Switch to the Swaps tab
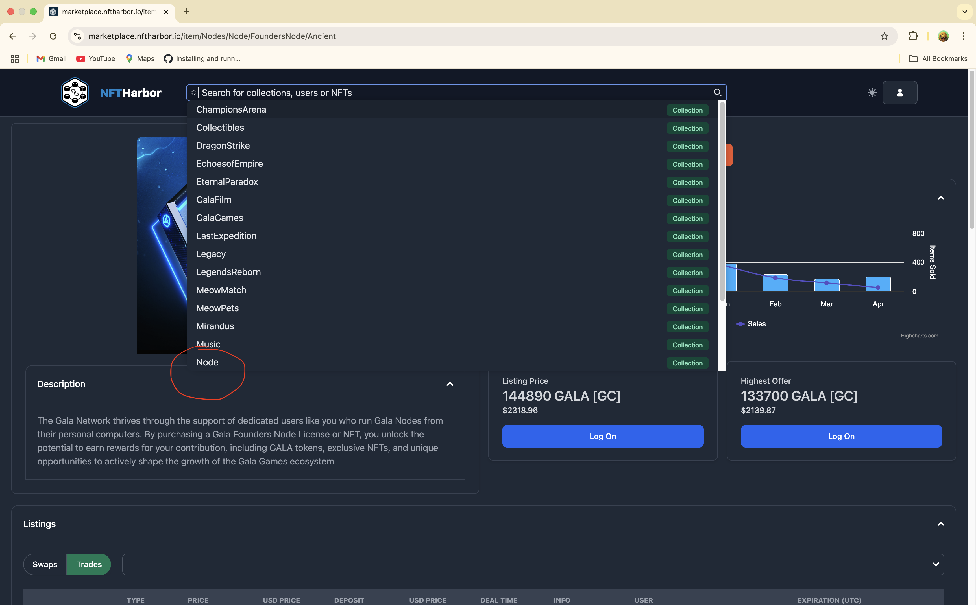 click(x=45, y=564)
